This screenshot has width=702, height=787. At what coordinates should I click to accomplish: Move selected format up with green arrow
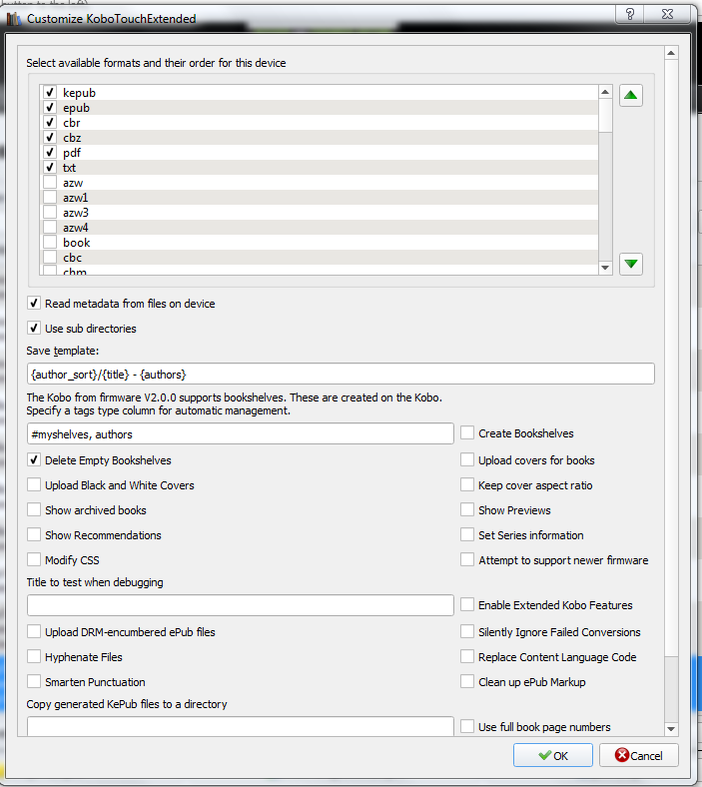[631, 95]
